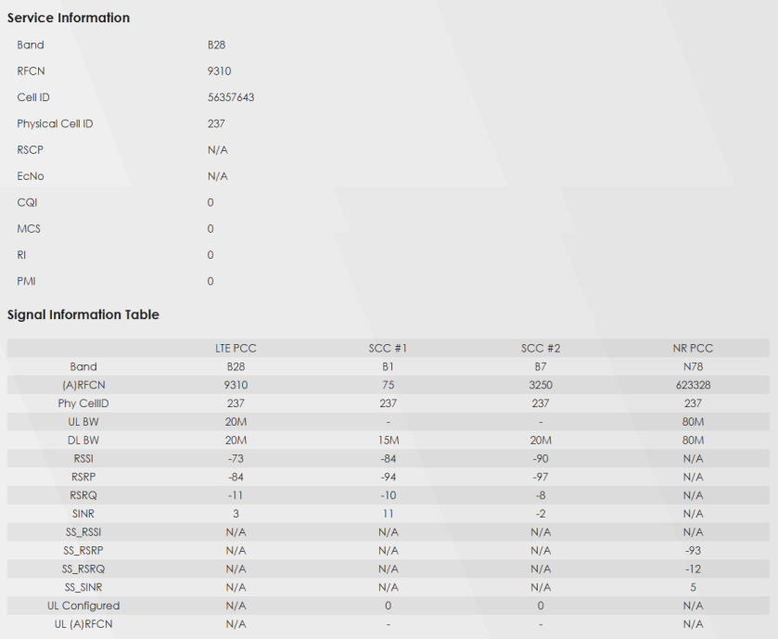Screen dimensions: 778x639
Task: Click the EcNo label
Action: (x=31, y=176)
